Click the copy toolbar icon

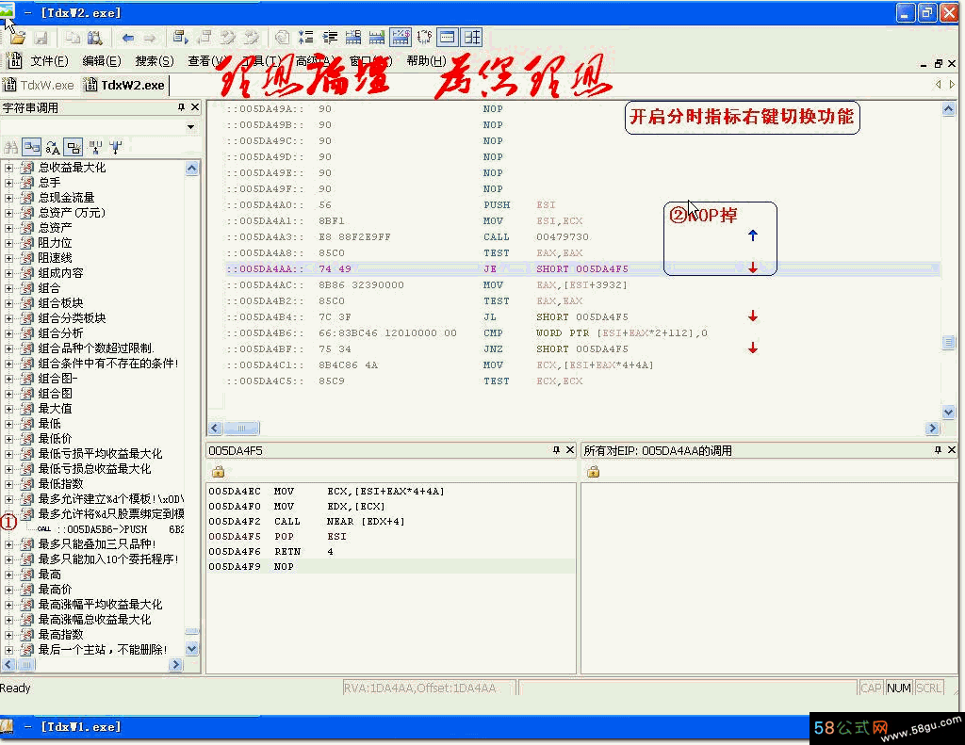coord(74,38)
